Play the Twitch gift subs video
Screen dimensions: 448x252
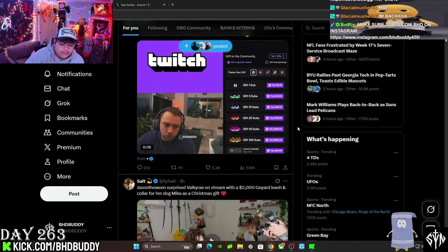(x=212, y=97)
